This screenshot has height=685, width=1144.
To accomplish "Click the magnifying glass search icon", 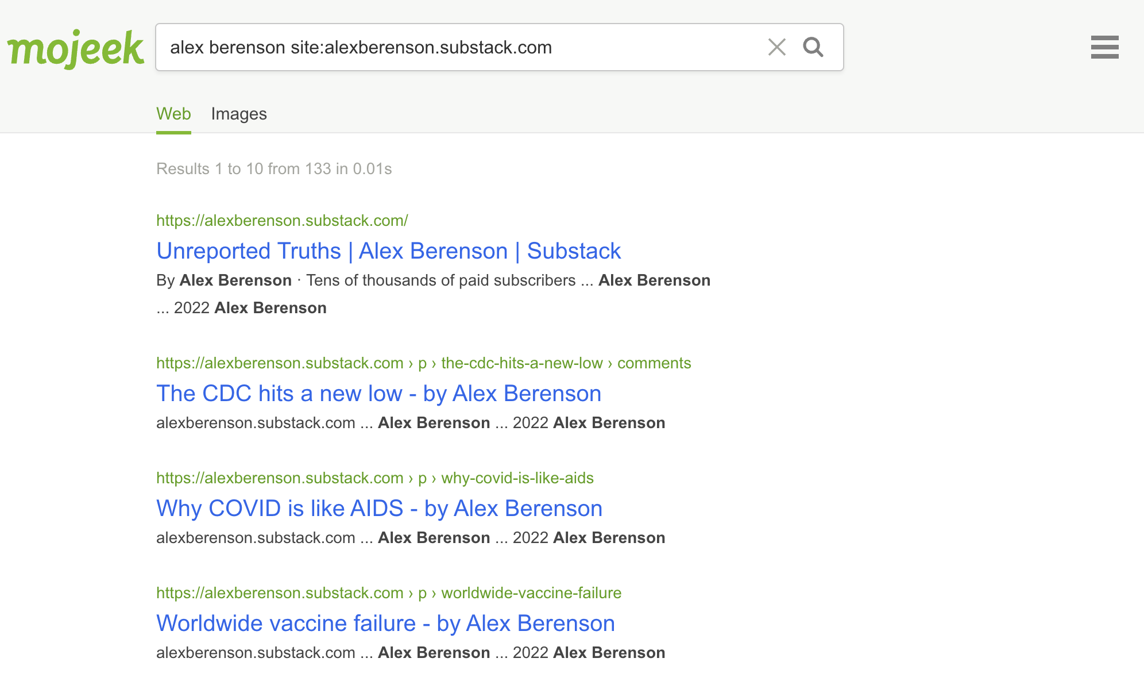I will click(x=813, y=47).
